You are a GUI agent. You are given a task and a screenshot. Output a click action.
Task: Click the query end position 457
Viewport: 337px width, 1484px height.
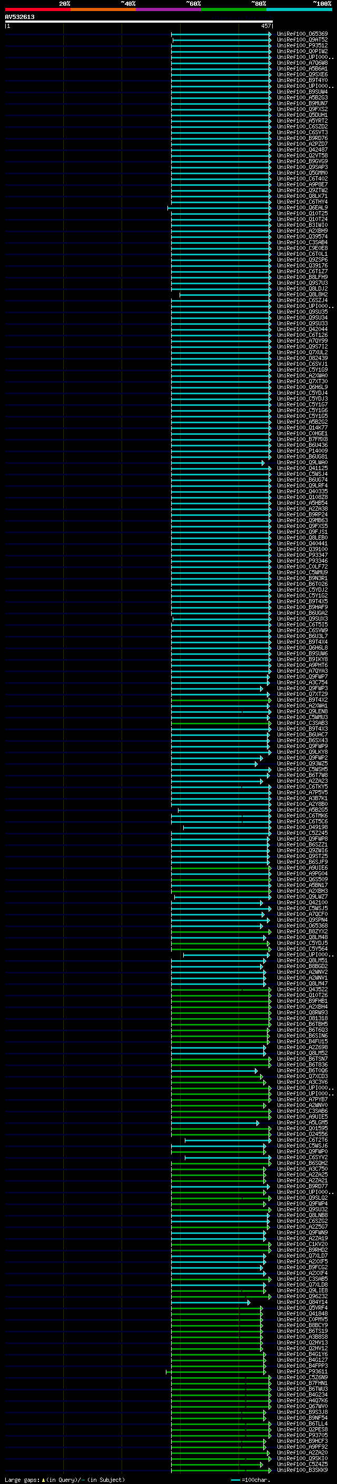266,26
